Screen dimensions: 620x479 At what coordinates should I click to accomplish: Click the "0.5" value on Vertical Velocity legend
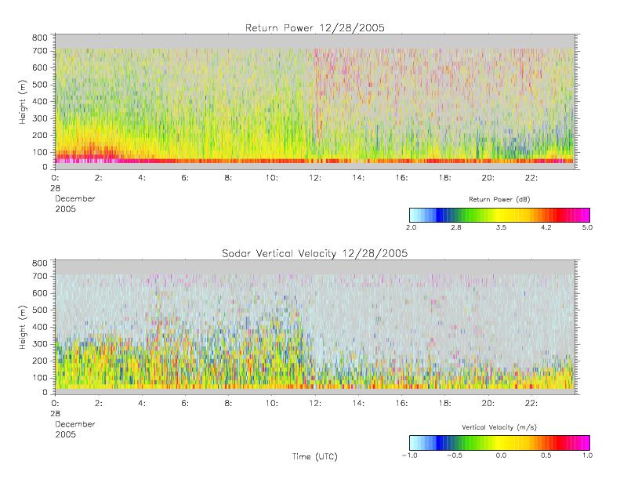(x=546, y=455)
